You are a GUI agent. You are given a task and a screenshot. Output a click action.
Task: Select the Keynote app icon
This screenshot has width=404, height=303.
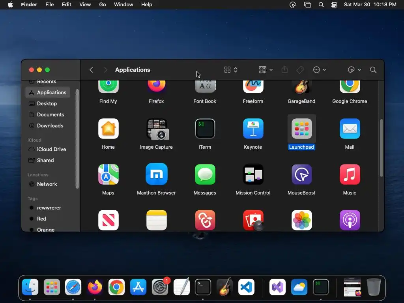point(253,129)
